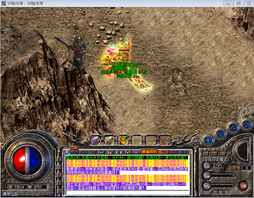Click the red HP orb half
Image resolution: width=254 pixels, height=198 pixels.
19,160
